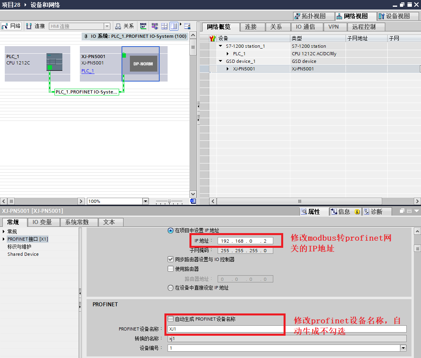The width and height of the screenshot is (421, 358).
Task: Click the 连接 (Connections) toolbar button
Action: click(x=35, y=26)
